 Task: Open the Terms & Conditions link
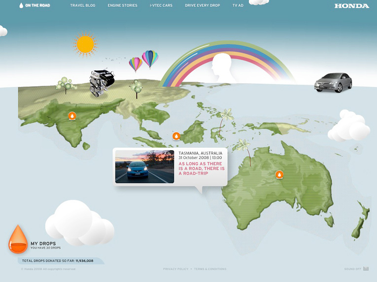[210, 269]
